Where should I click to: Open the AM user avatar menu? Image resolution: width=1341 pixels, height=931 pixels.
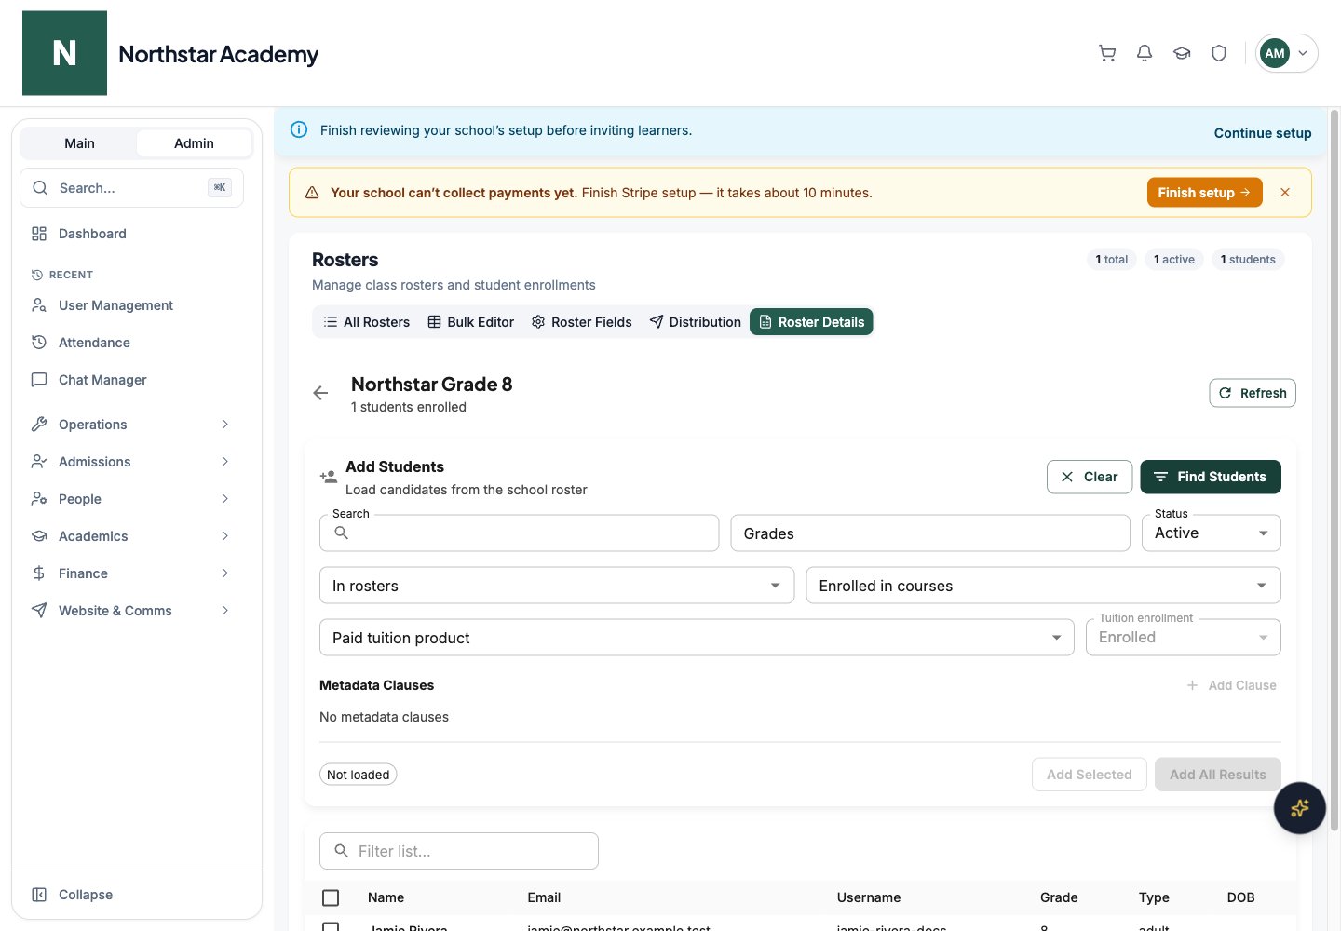click(x=1287, y=53)
